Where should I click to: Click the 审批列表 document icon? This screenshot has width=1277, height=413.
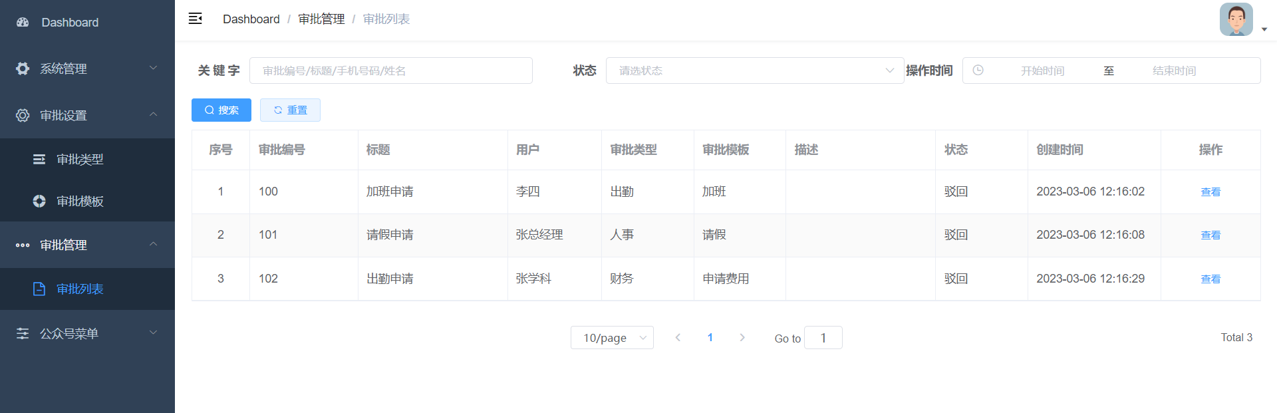click(39, 289)
